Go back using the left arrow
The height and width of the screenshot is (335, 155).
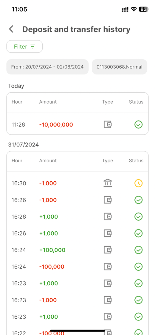coord(11,29)
